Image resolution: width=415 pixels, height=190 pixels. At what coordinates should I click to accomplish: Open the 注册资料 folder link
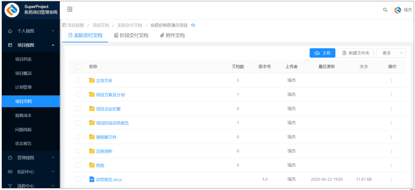coord(104,151)
